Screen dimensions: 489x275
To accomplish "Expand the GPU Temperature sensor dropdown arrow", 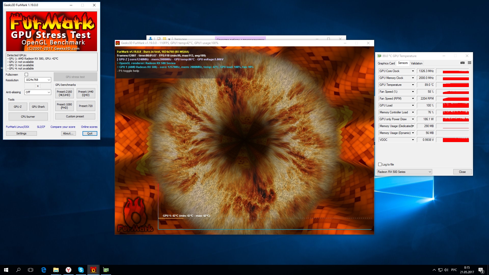I will (413, 85).
